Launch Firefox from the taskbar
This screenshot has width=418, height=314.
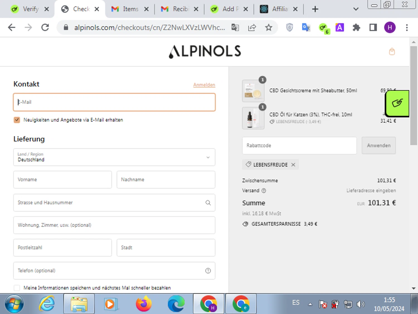click(144, 304)
